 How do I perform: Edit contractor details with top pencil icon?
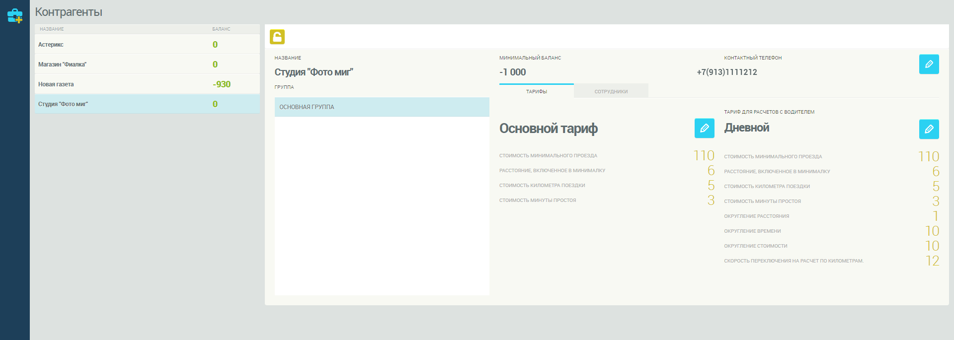[x=929, y=64]
